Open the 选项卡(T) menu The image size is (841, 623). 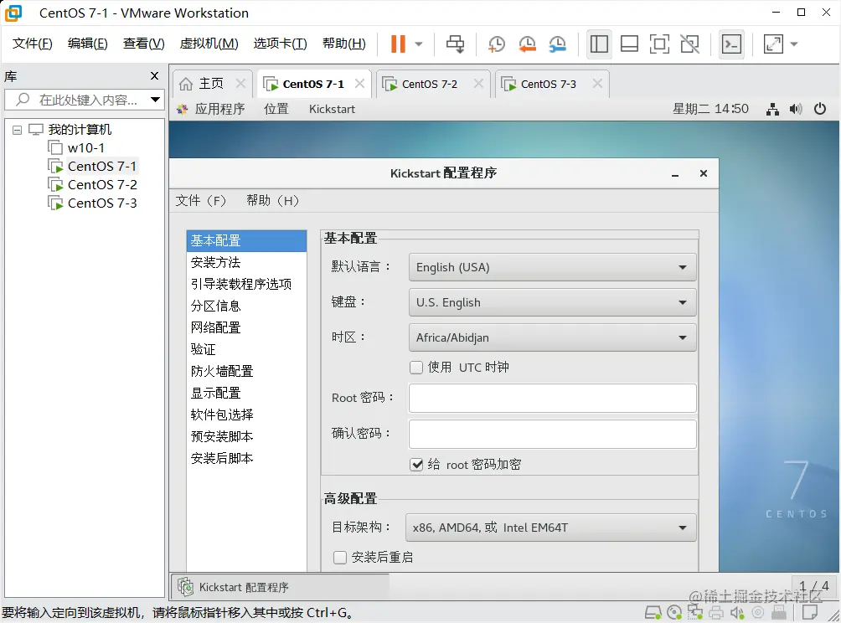pos(280,44)
